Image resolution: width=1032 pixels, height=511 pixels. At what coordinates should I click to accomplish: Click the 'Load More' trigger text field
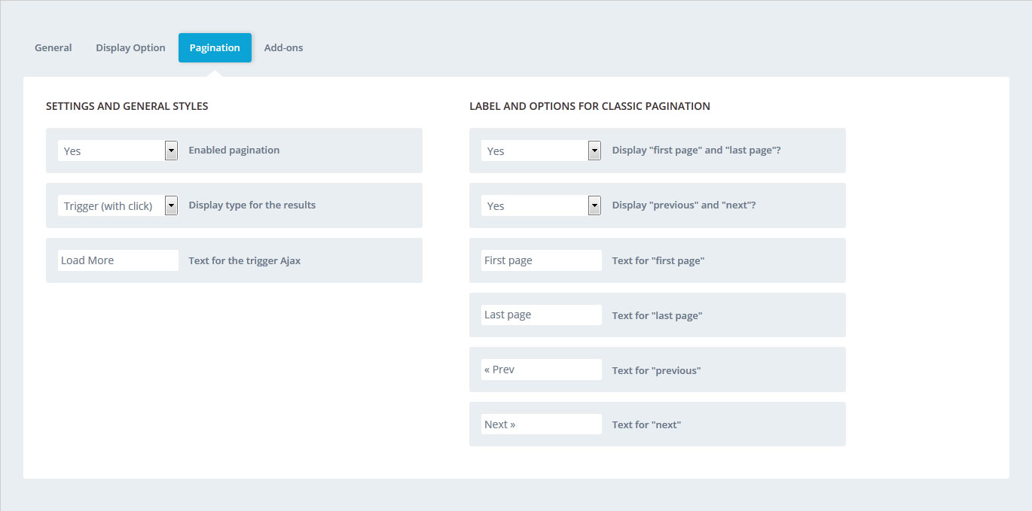[118, 260]
